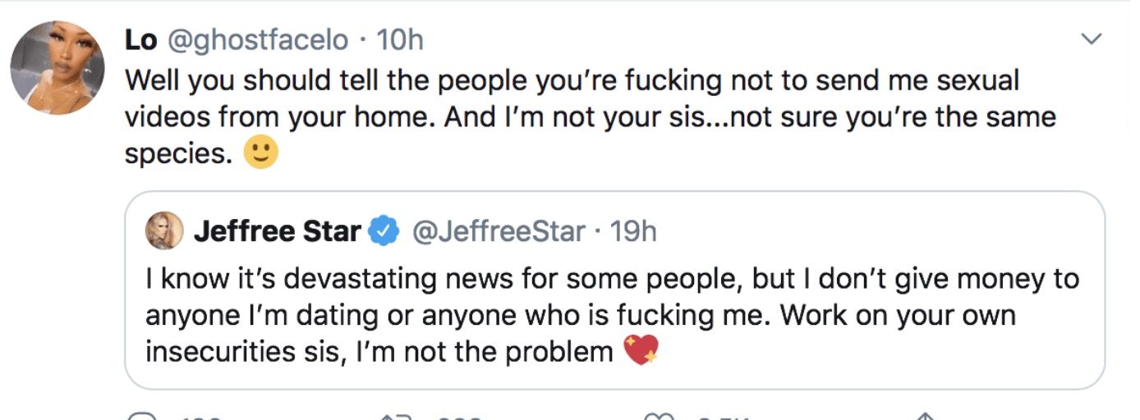
Task: Click the retweet arrows icon
Action: 398,417
